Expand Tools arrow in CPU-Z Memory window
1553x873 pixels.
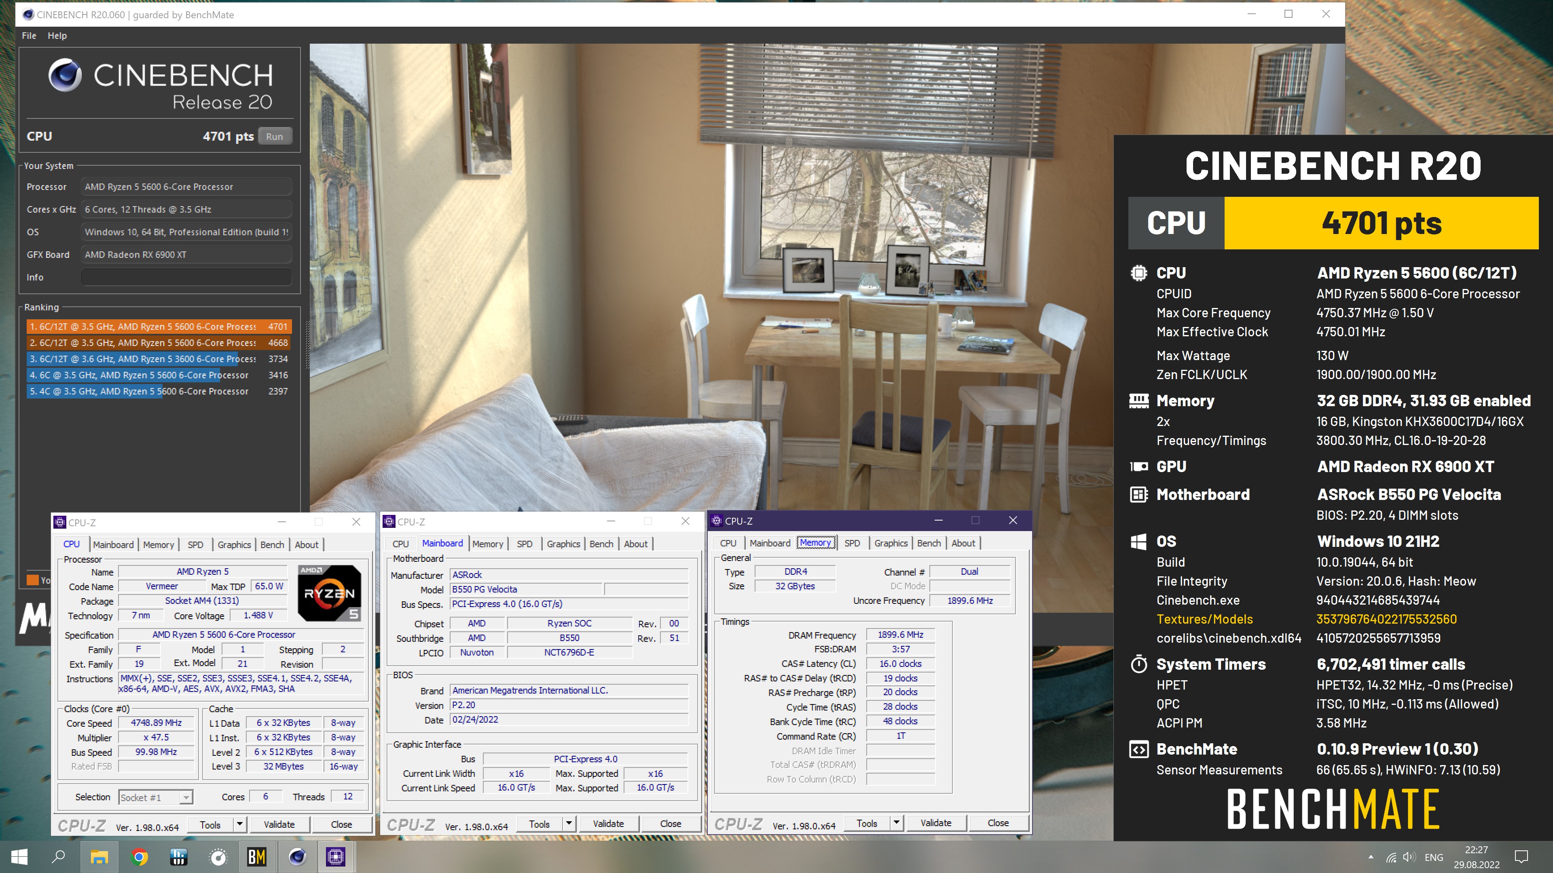click(897, 823)
